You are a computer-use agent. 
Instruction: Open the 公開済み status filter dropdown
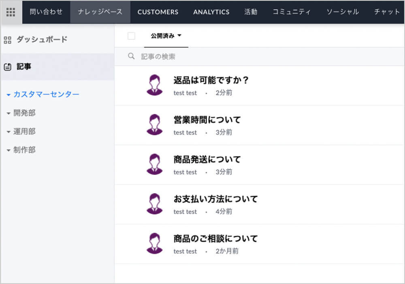tap(166, 36)
